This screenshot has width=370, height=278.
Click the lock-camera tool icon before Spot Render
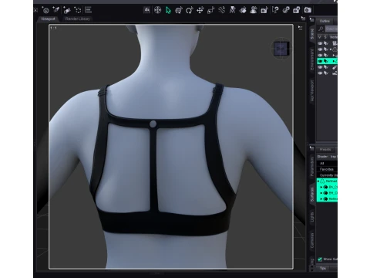click(x=297, y=10)
